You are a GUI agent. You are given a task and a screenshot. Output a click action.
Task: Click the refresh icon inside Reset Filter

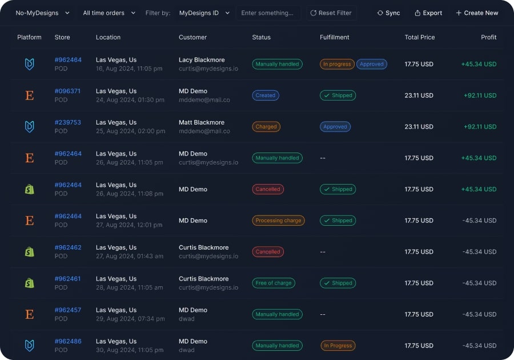click(312, 13)
